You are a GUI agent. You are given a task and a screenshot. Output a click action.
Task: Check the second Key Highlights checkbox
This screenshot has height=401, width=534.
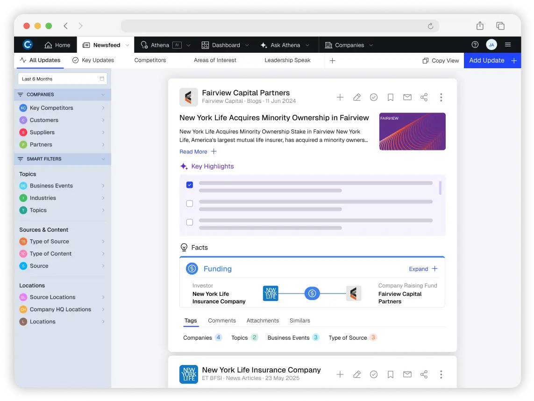(x=190, y=203)
